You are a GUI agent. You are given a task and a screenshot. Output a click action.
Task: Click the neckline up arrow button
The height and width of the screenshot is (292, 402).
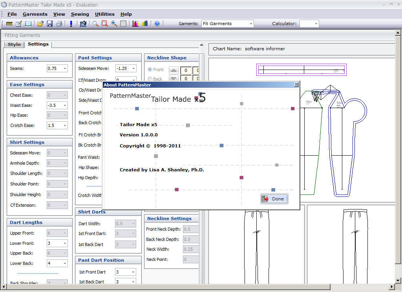(x=174, y=70)
